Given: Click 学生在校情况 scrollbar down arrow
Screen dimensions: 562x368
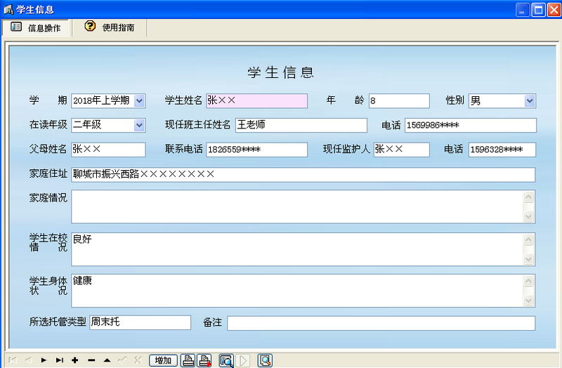Looking at the screenshot, I should pos(529,259).
